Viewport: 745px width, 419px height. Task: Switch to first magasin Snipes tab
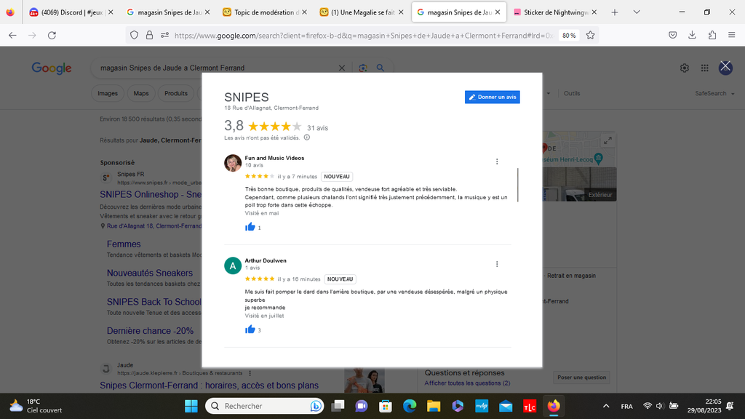click(168, 12)
